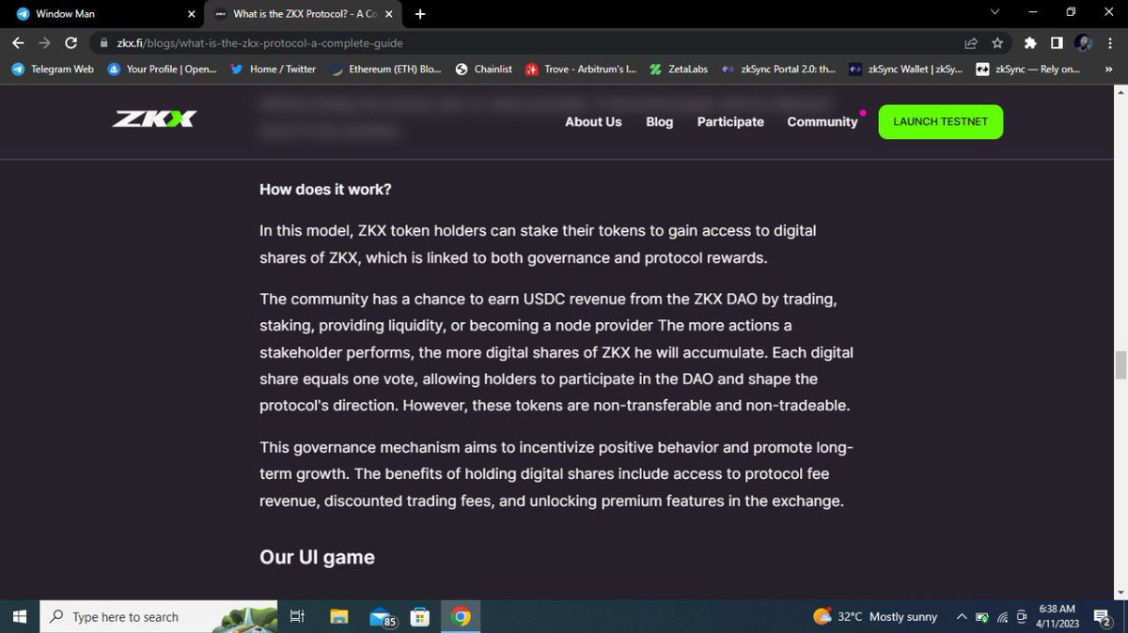Open Task View in the taskbar
Image resolution: width=1128 pixels, height=633 pixels.
click(297, 617)
